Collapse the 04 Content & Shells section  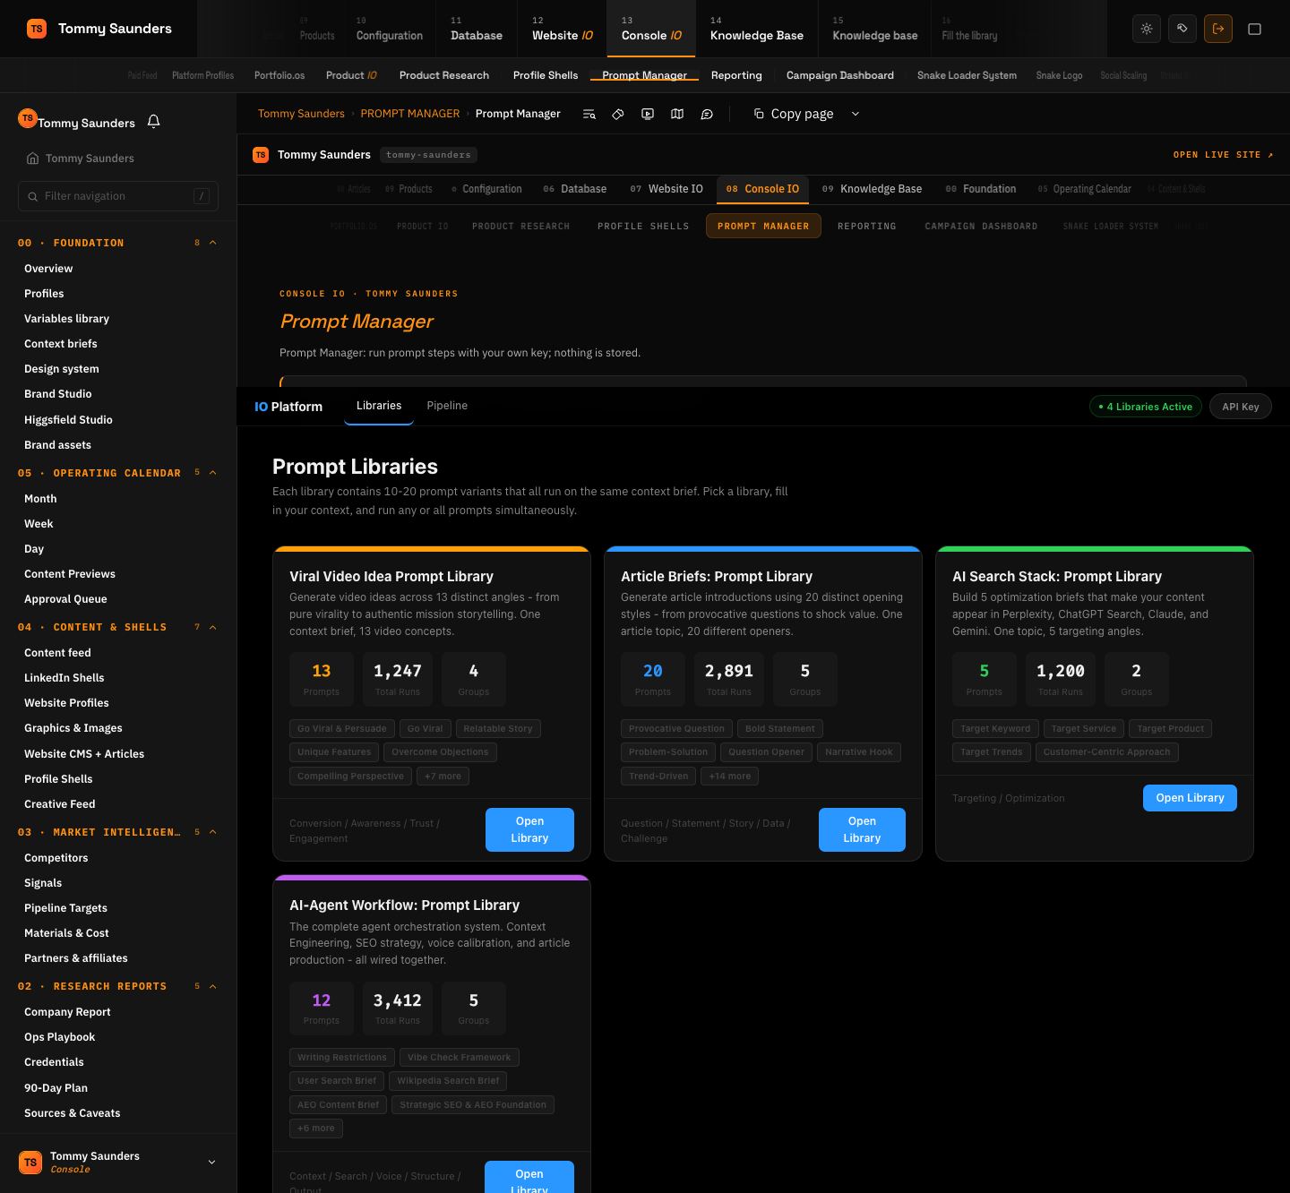[x=212, y=627]
